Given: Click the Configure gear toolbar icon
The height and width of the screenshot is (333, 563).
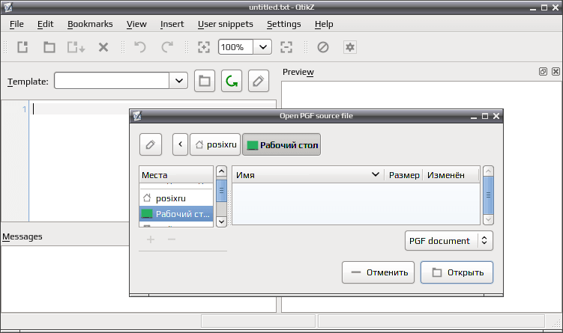Looking at the screenshot, I should [350, 47].
